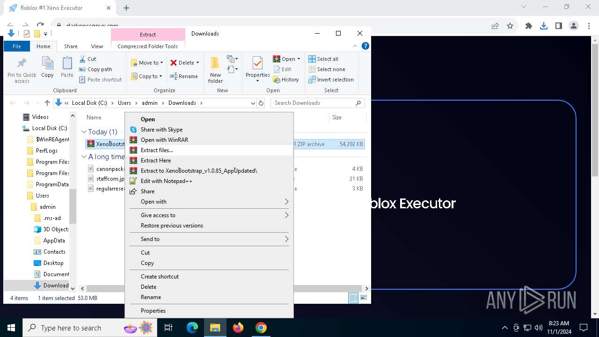Click Invert selection in ribbon
599x337 pixels.
[x=331, y=80]
